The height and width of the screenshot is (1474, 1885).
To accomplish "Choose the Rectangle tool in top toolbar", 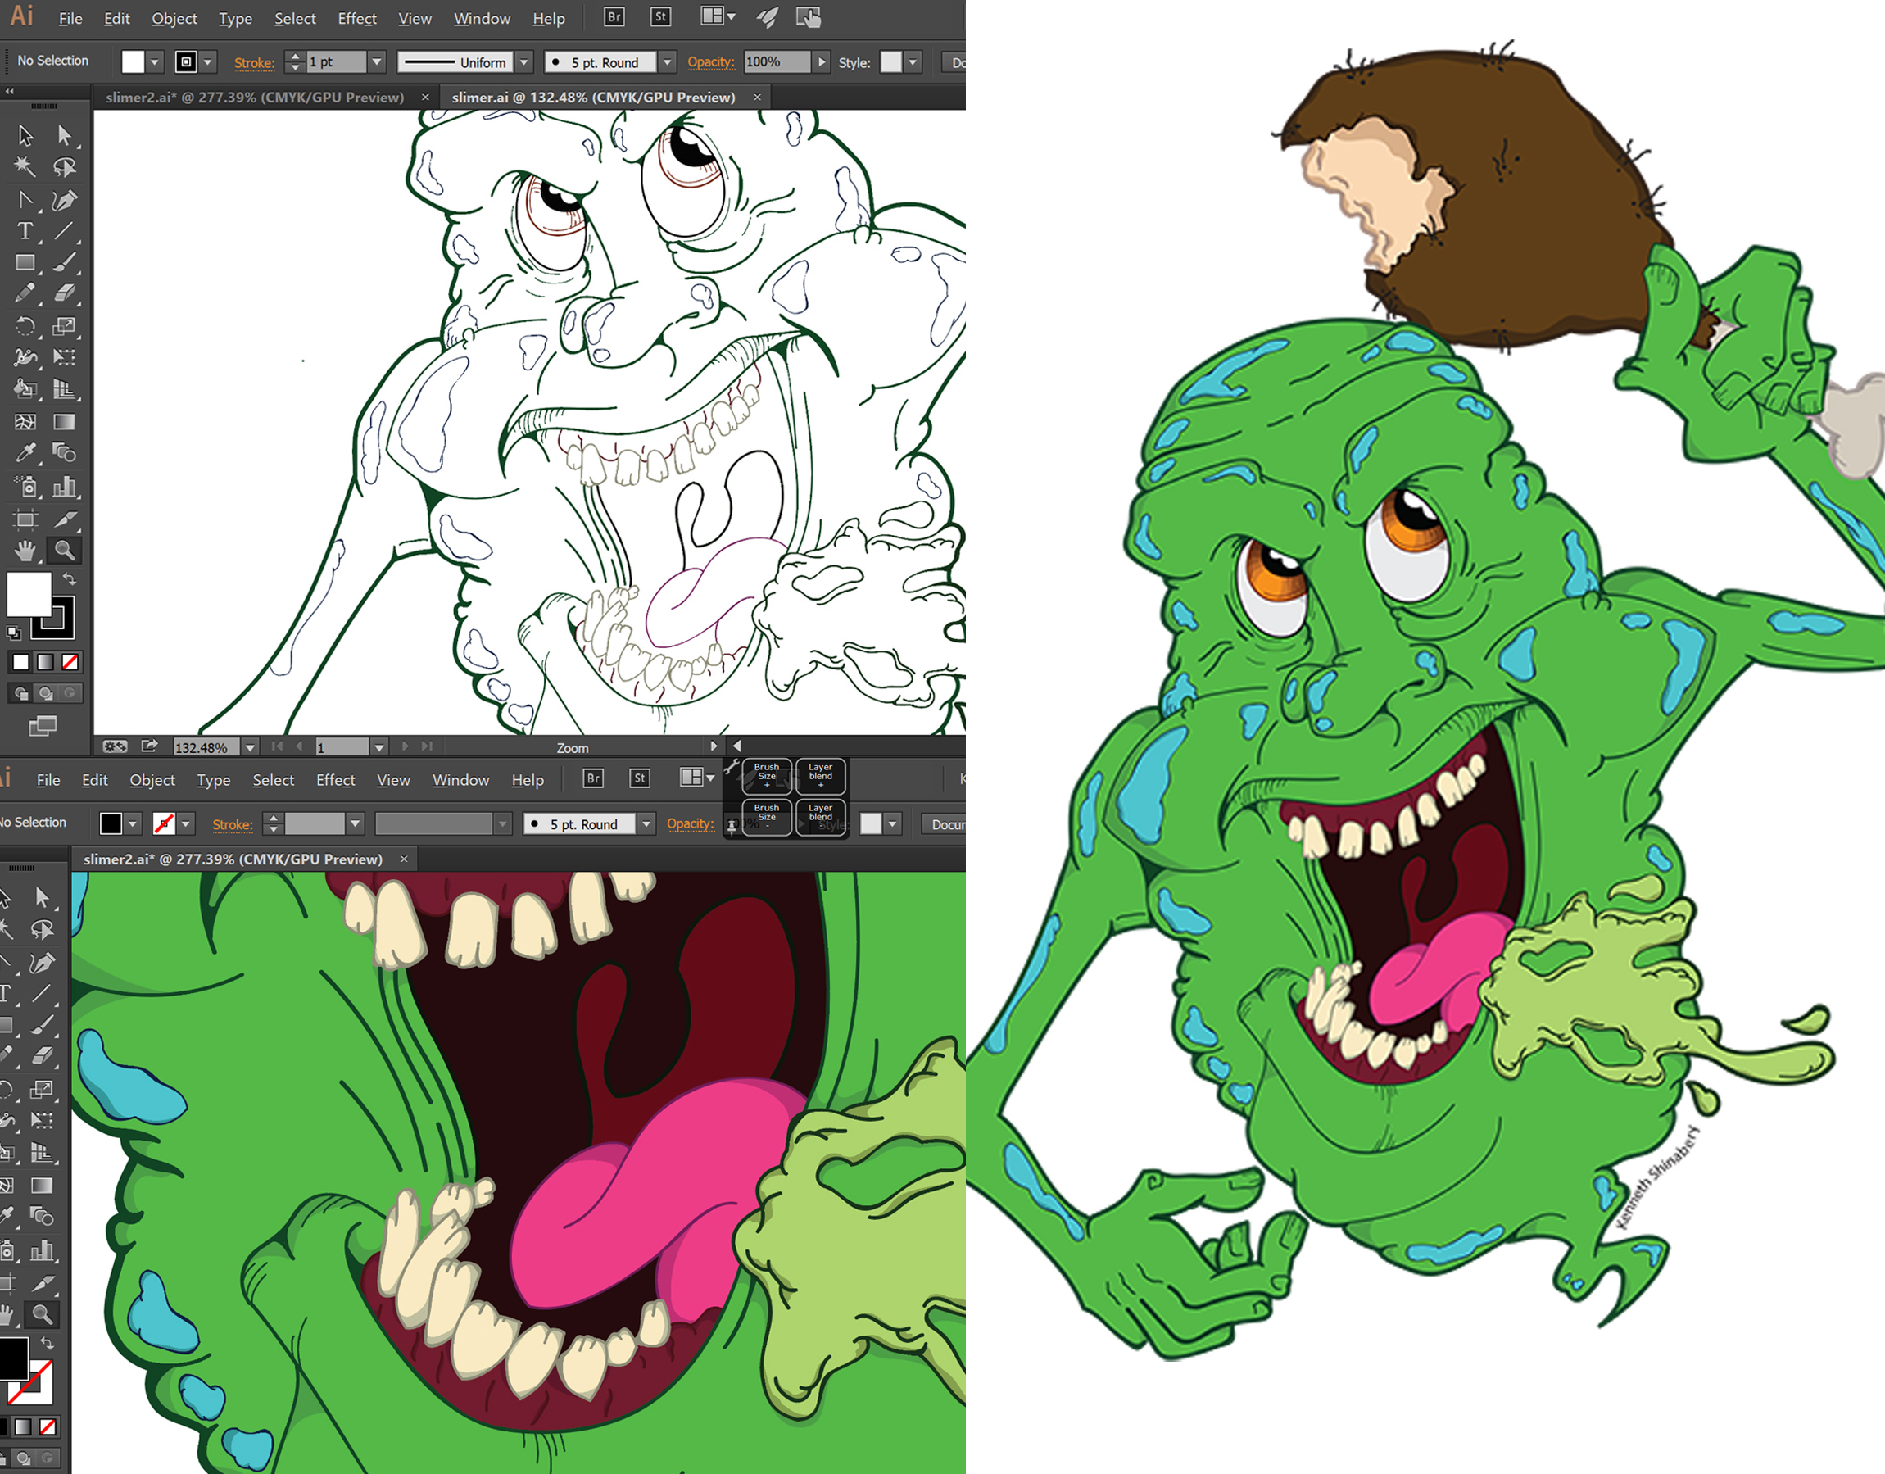I will click(25, 262).
